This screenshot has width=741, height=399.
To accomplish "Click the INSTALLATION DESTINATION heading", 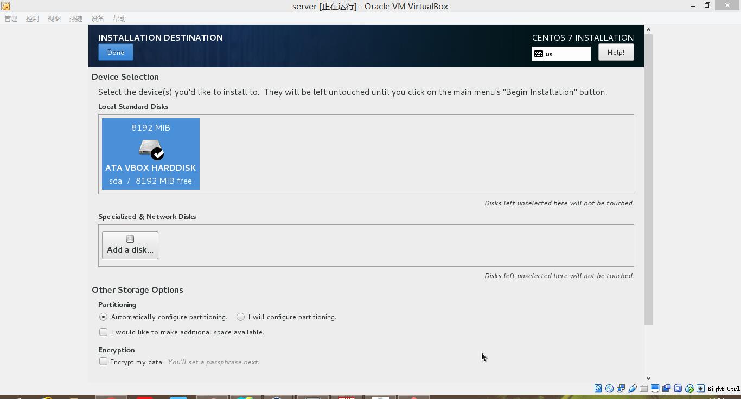I will click(161, 37).
